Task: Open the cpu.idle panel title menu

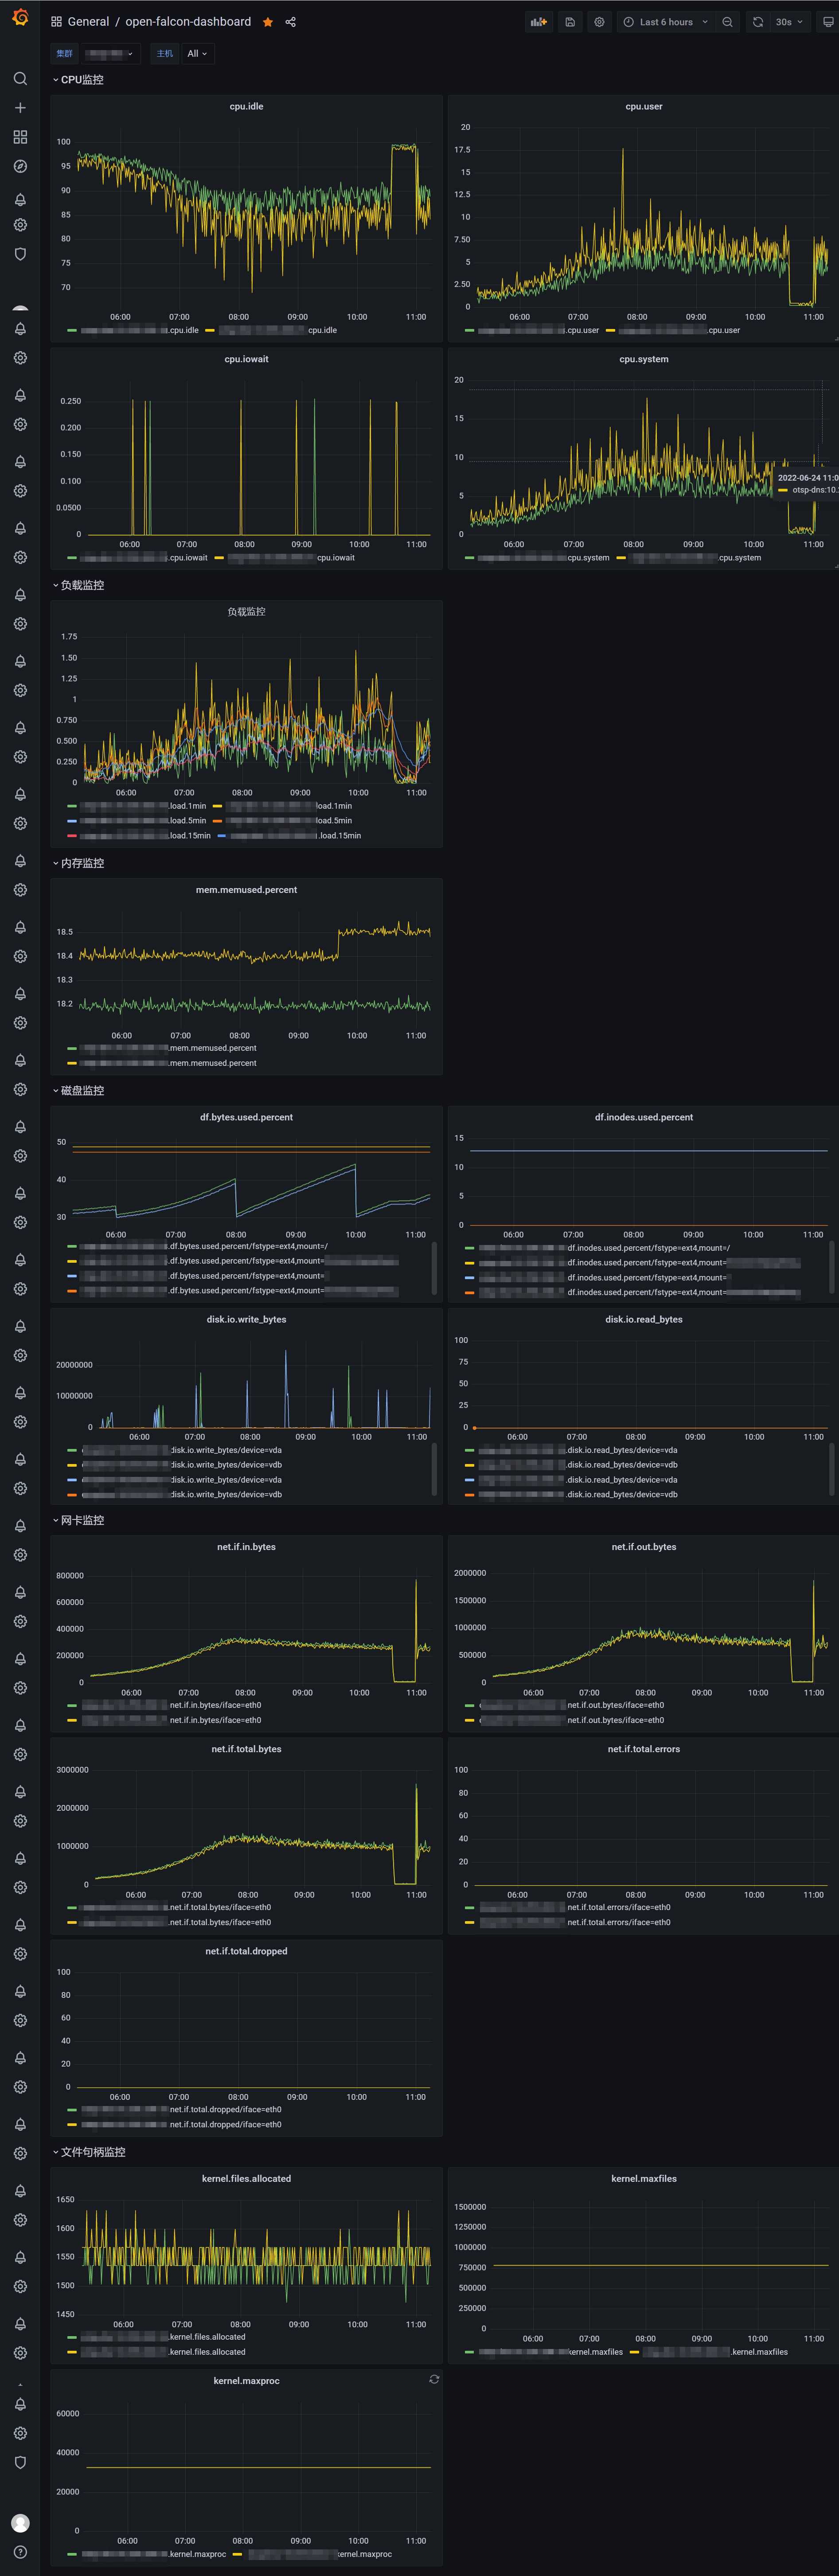Action: click(246, 106)
